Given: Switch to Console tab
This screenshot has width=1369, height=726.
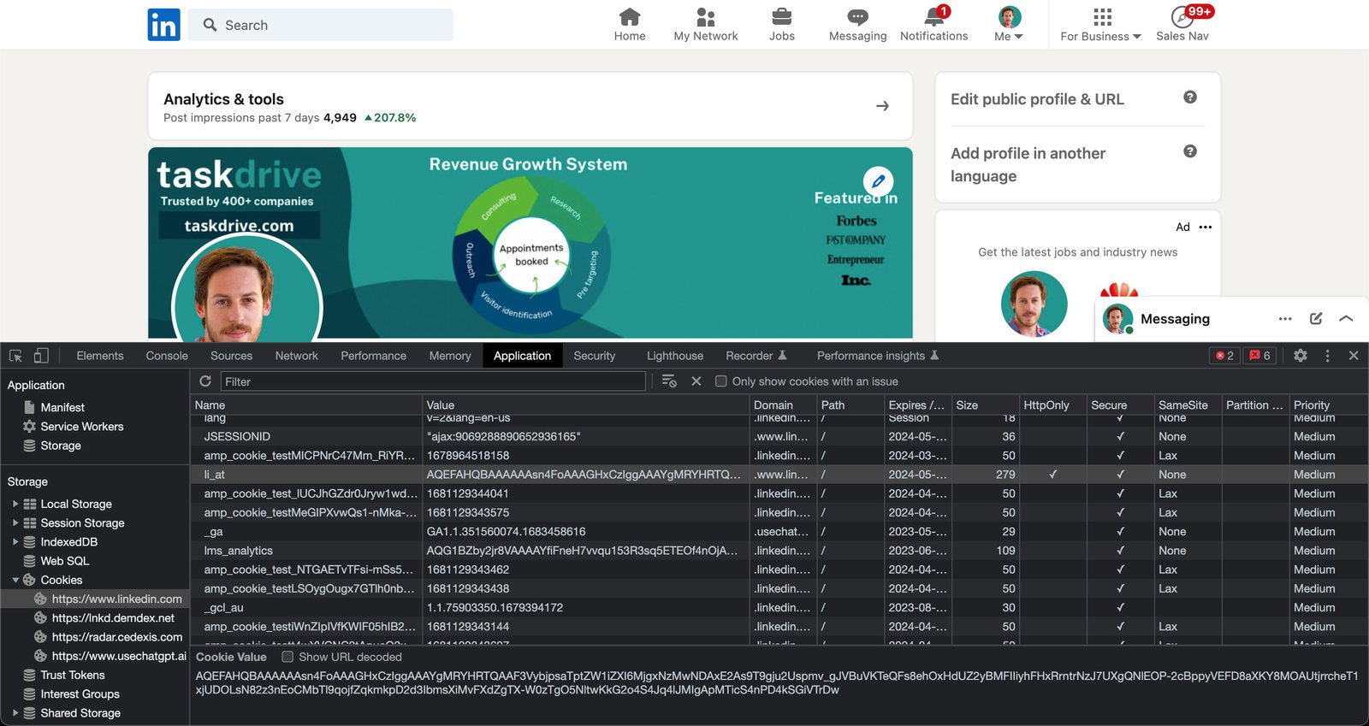Looking at the screenshot, I should point(167,356).
